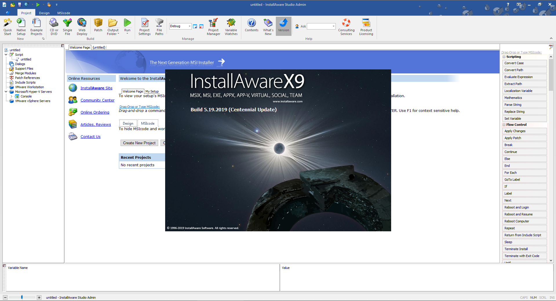Viewport: 556px width, 301px height.
Task: Click the zoom in plus button
Action: click(39, 298)
